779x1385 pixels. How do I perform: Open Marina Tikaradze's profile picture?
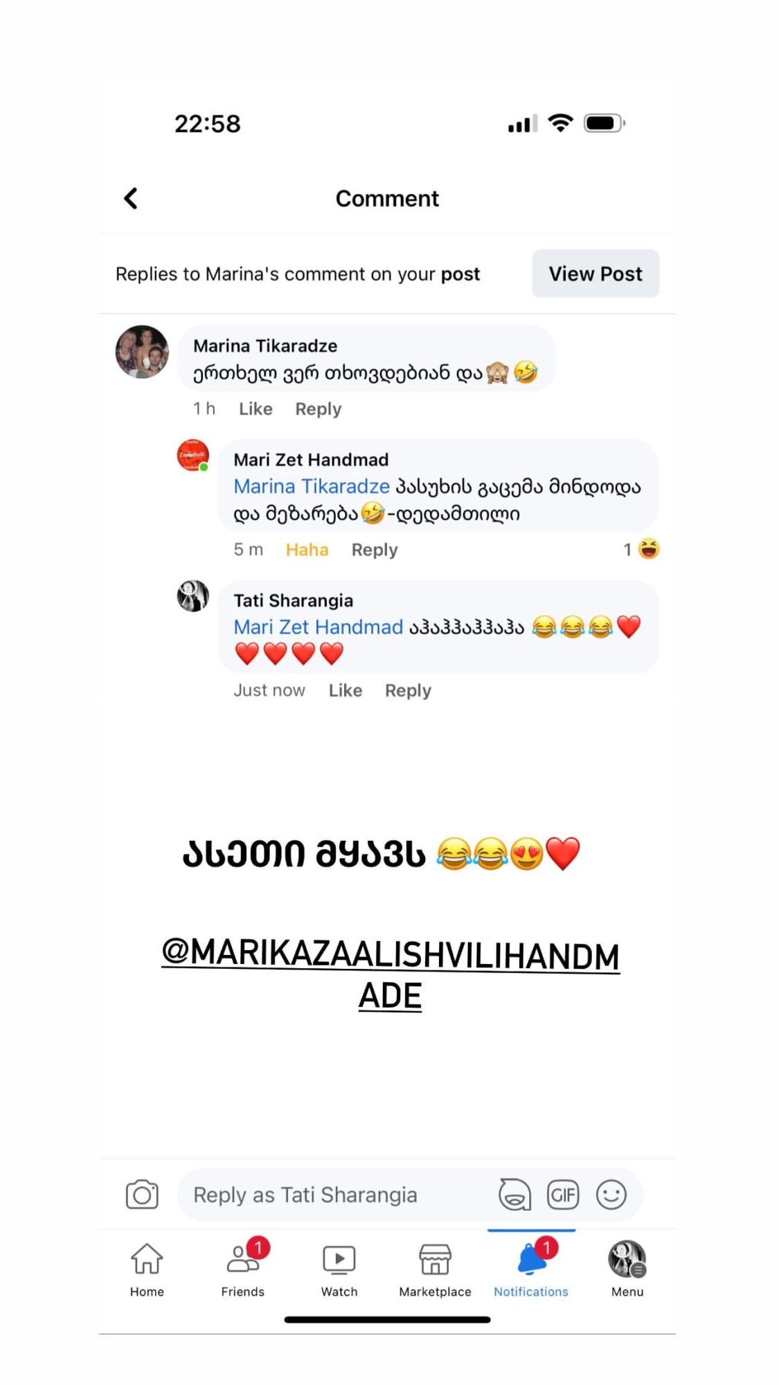142,352
